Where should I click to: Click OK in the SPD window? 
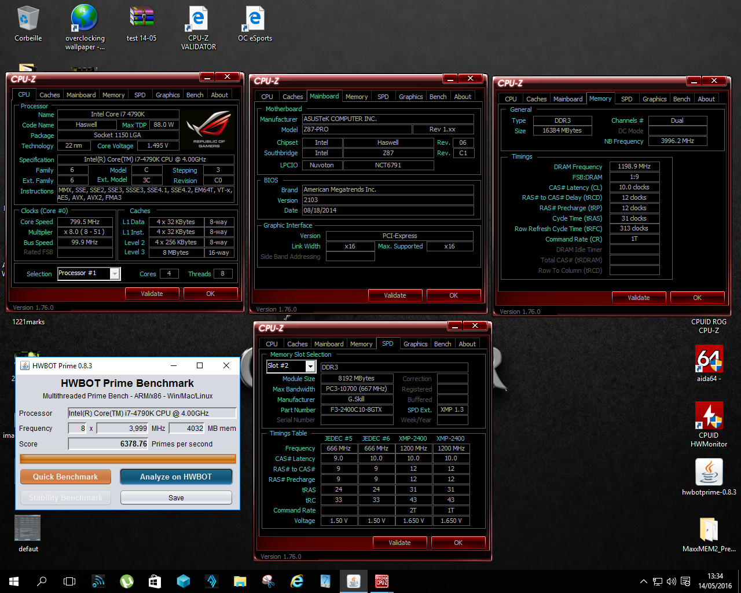[458, 543]
